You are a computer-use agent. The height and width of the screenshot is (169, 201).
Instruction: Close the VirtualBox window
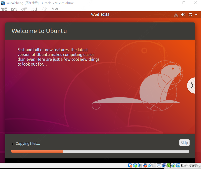tap(195, 3)
